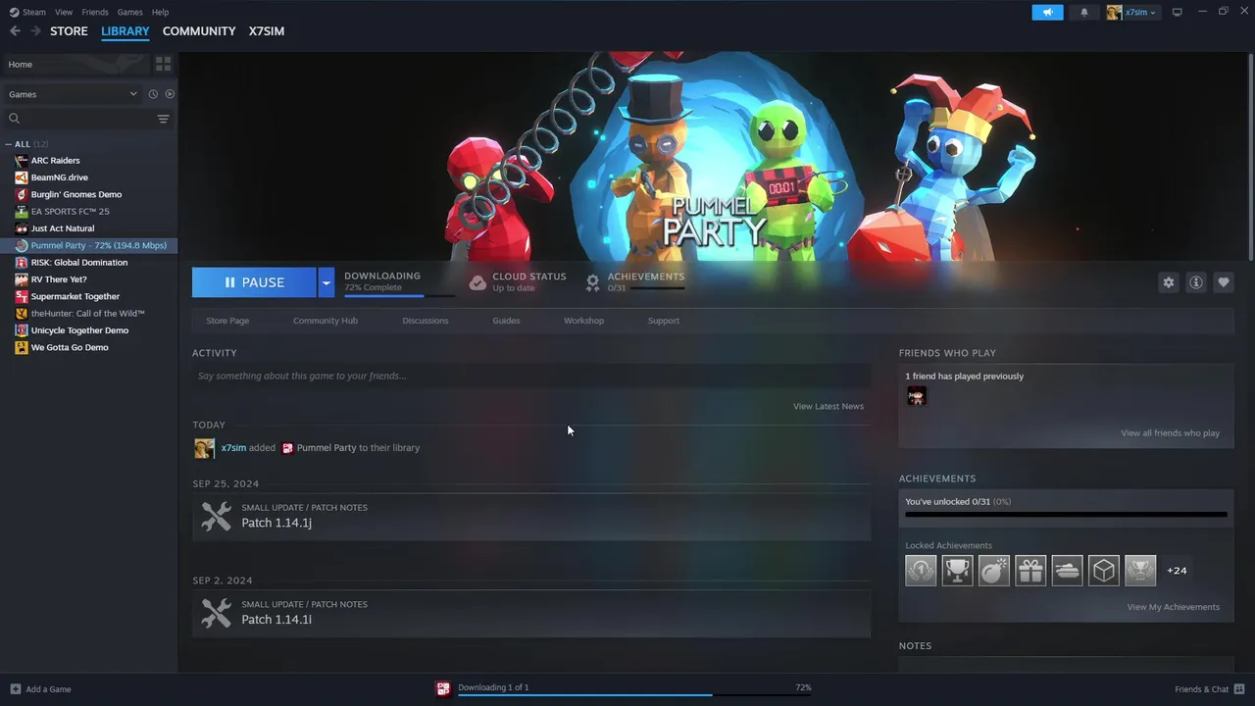Image resolution: width=1255 pixels, height=706 pixels.
Task: Pause the Pummel Party download
Action: point(254,282)
